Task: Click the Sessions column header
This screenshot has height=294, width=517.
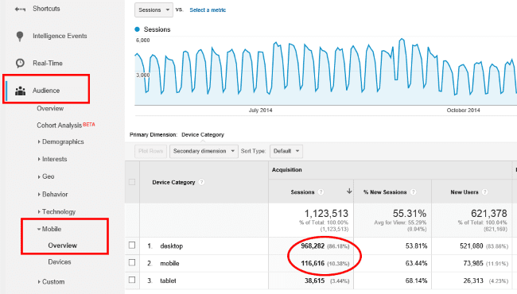Action: coord(302,192)
